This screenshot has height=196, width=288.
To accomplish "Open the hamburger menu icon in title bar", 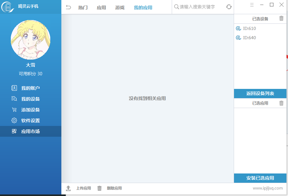I will [252, 5].
